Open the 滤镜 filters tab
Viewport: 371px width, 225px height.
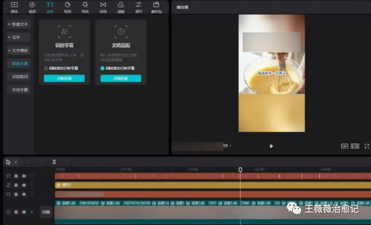[120, 7]
